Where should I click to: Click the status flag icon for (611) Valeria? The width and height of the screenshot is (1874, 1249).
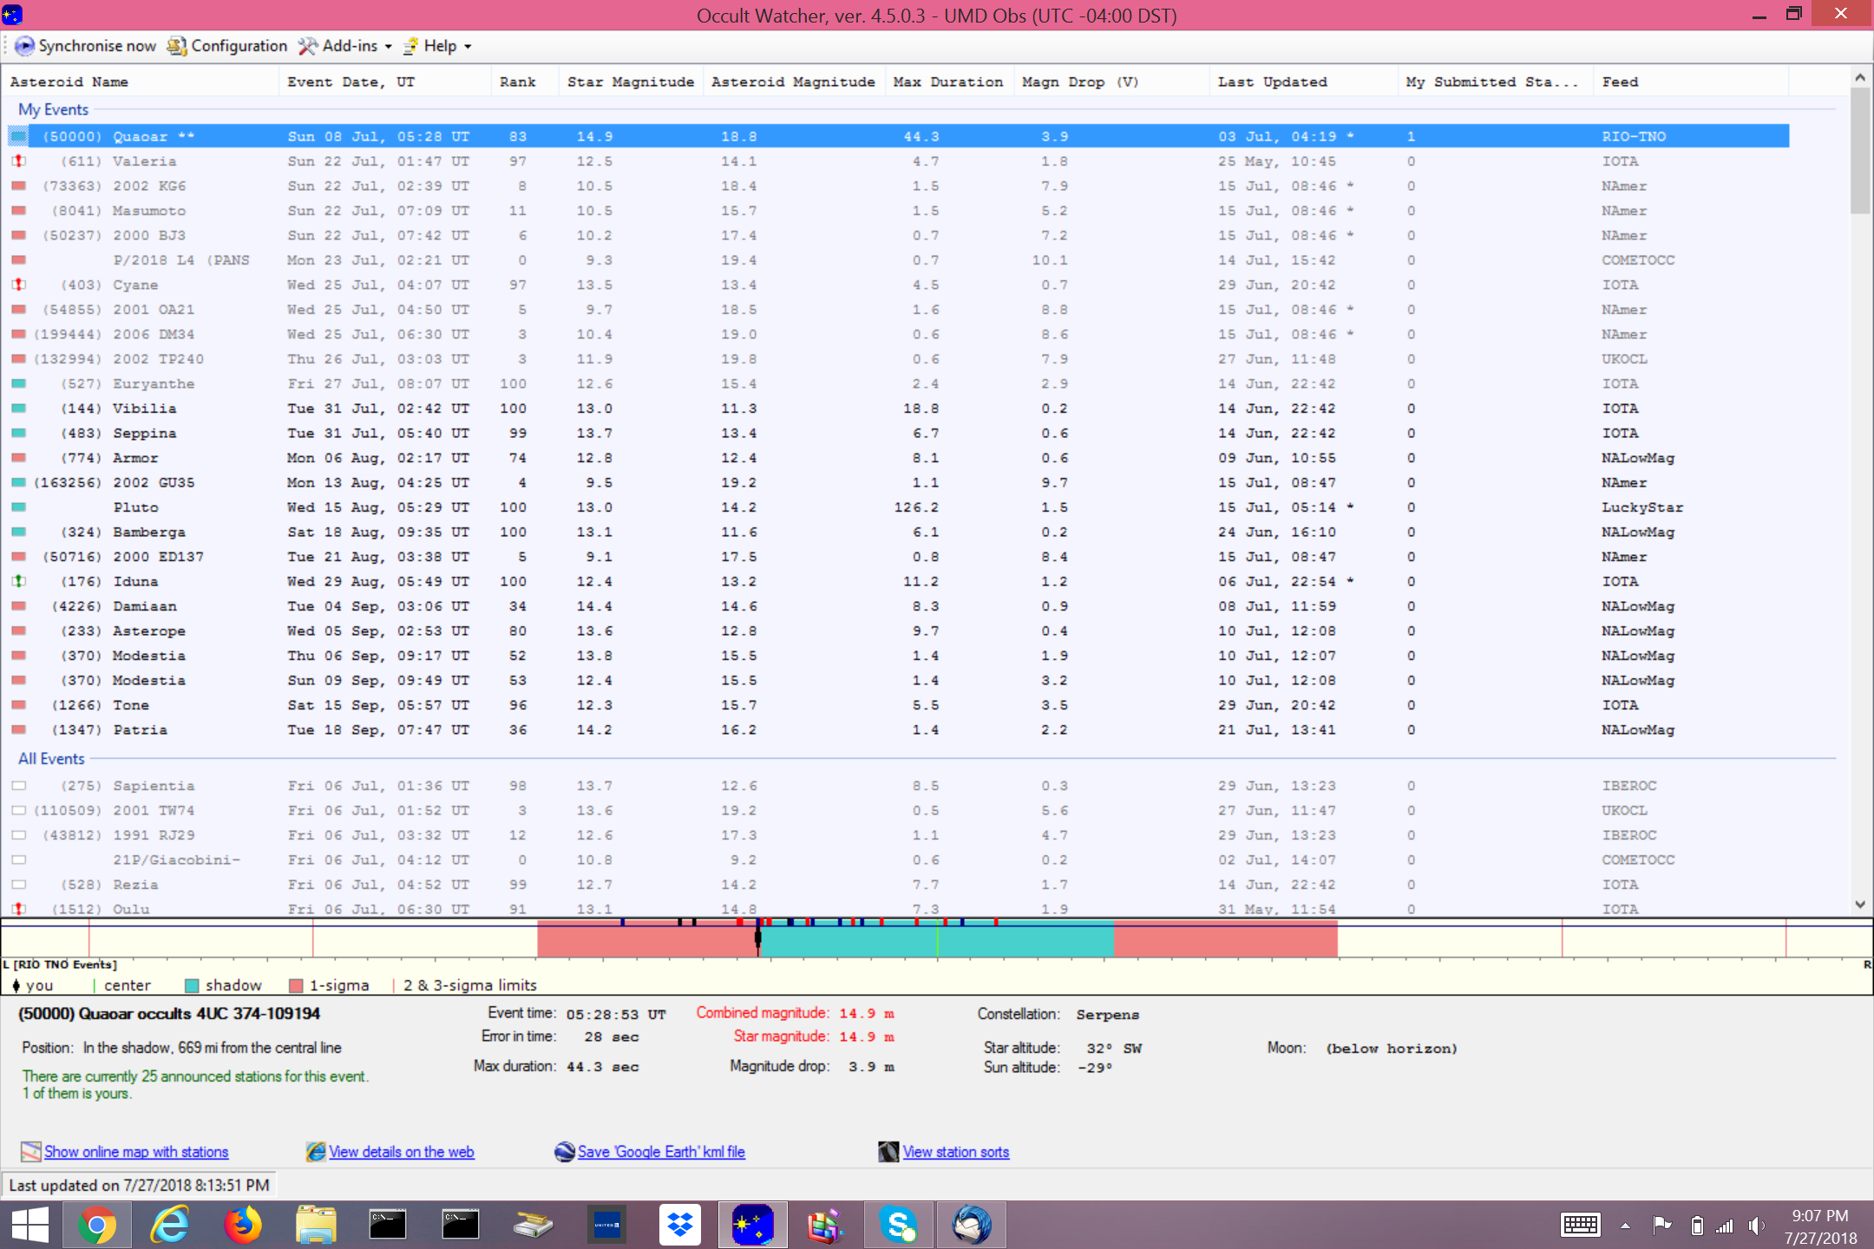18,161
